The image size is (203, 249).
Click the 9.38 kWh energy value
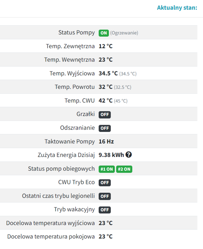pyautogui.click(x=111, y=155)
